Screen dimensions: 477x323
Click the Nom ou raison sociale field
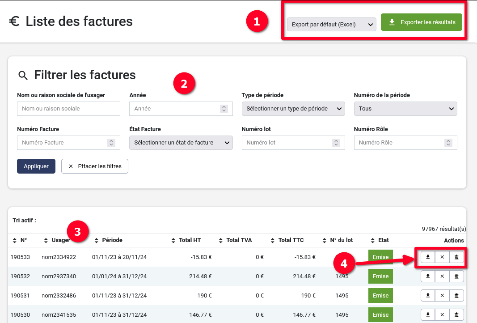click(68, 109)
